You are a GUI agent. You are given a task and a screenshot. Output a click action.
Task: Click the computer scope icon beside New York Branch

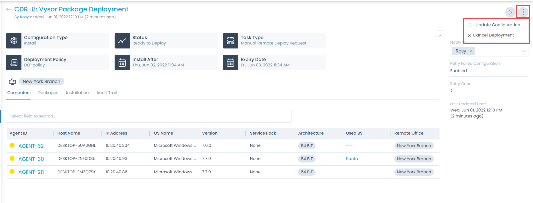(x=12, y=82)
